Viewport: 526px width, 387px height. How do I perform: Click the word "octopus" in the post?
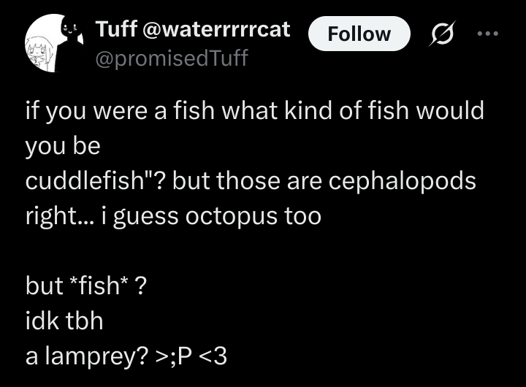232,217
